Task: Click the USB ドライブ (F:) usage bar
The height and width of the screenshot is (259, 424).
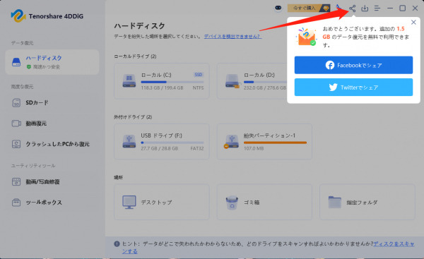Action: pyautogui.click(x=172, y=143)
